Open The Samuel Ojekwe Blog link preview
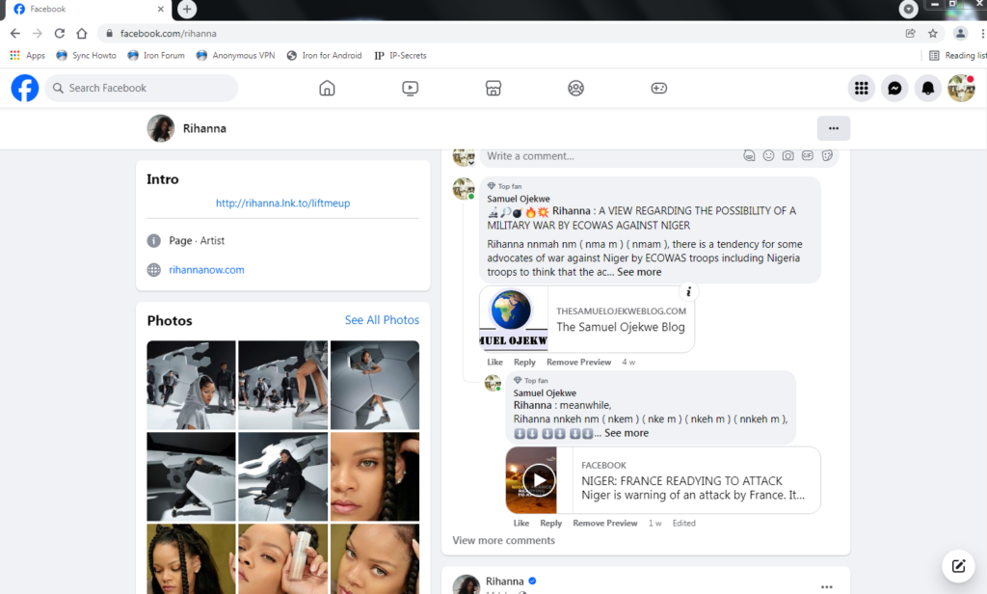987x594 pixels. point(587,319)
